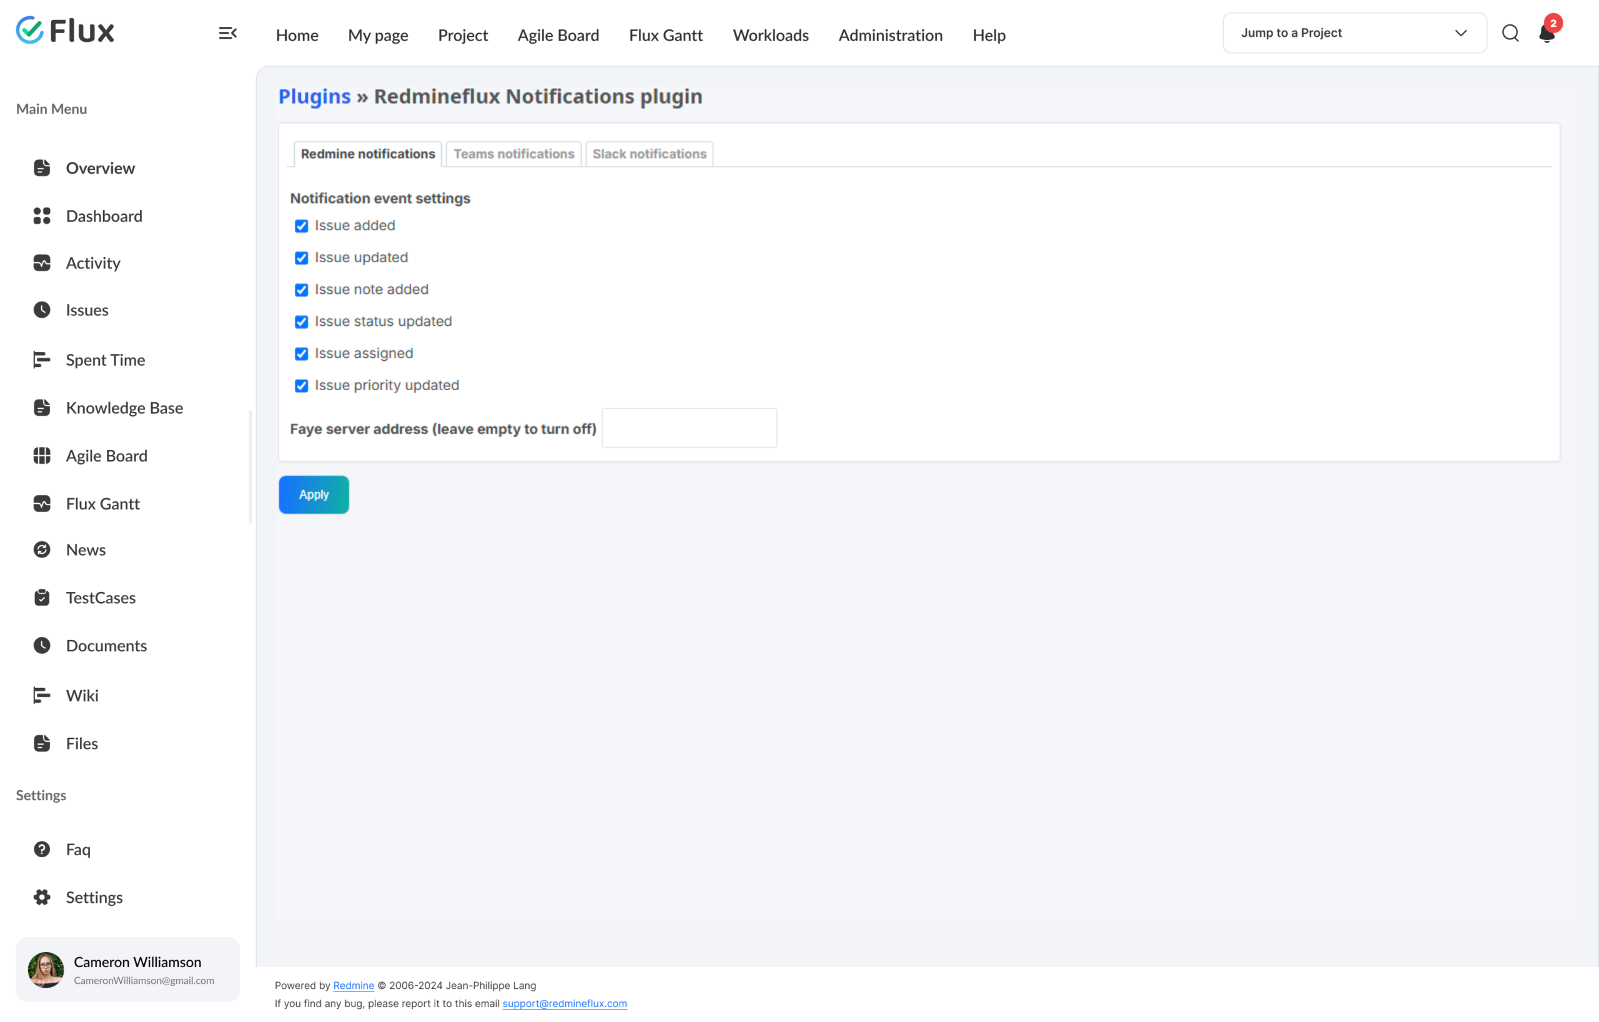1599x1022 pixels.
Task: Click Cameron Williamson's avatar photo
Action: pyautogui.click(x=46, y=970)
